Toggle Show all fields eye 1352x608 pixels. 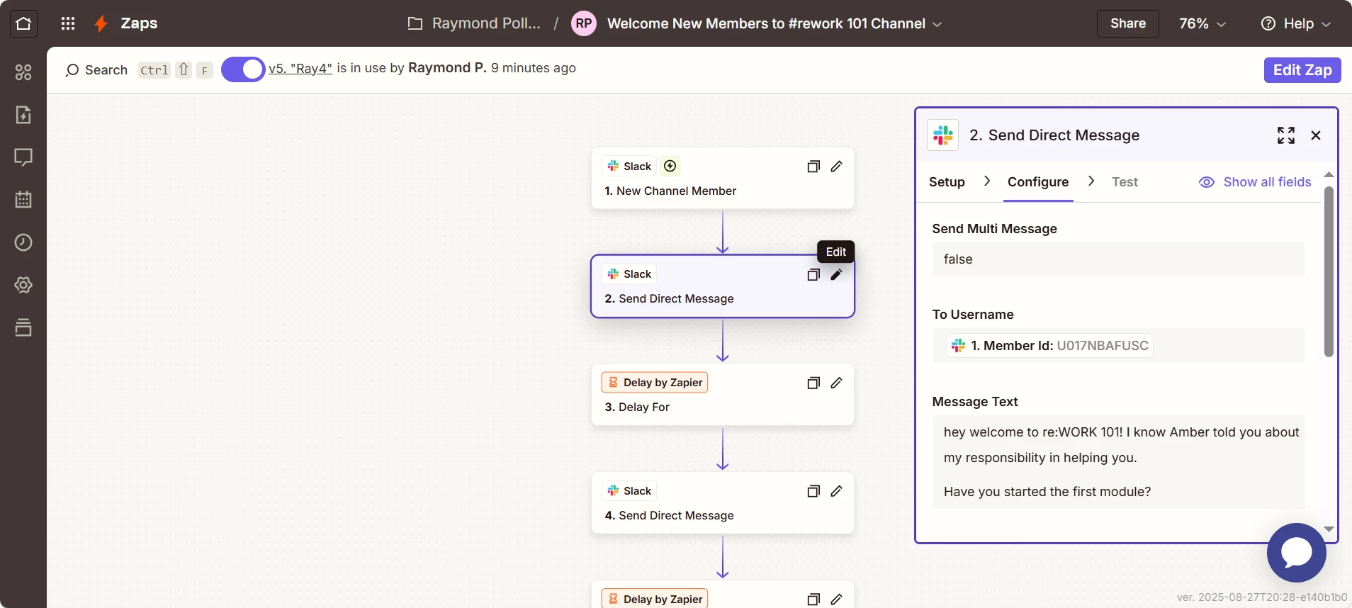click(1255, 182)
